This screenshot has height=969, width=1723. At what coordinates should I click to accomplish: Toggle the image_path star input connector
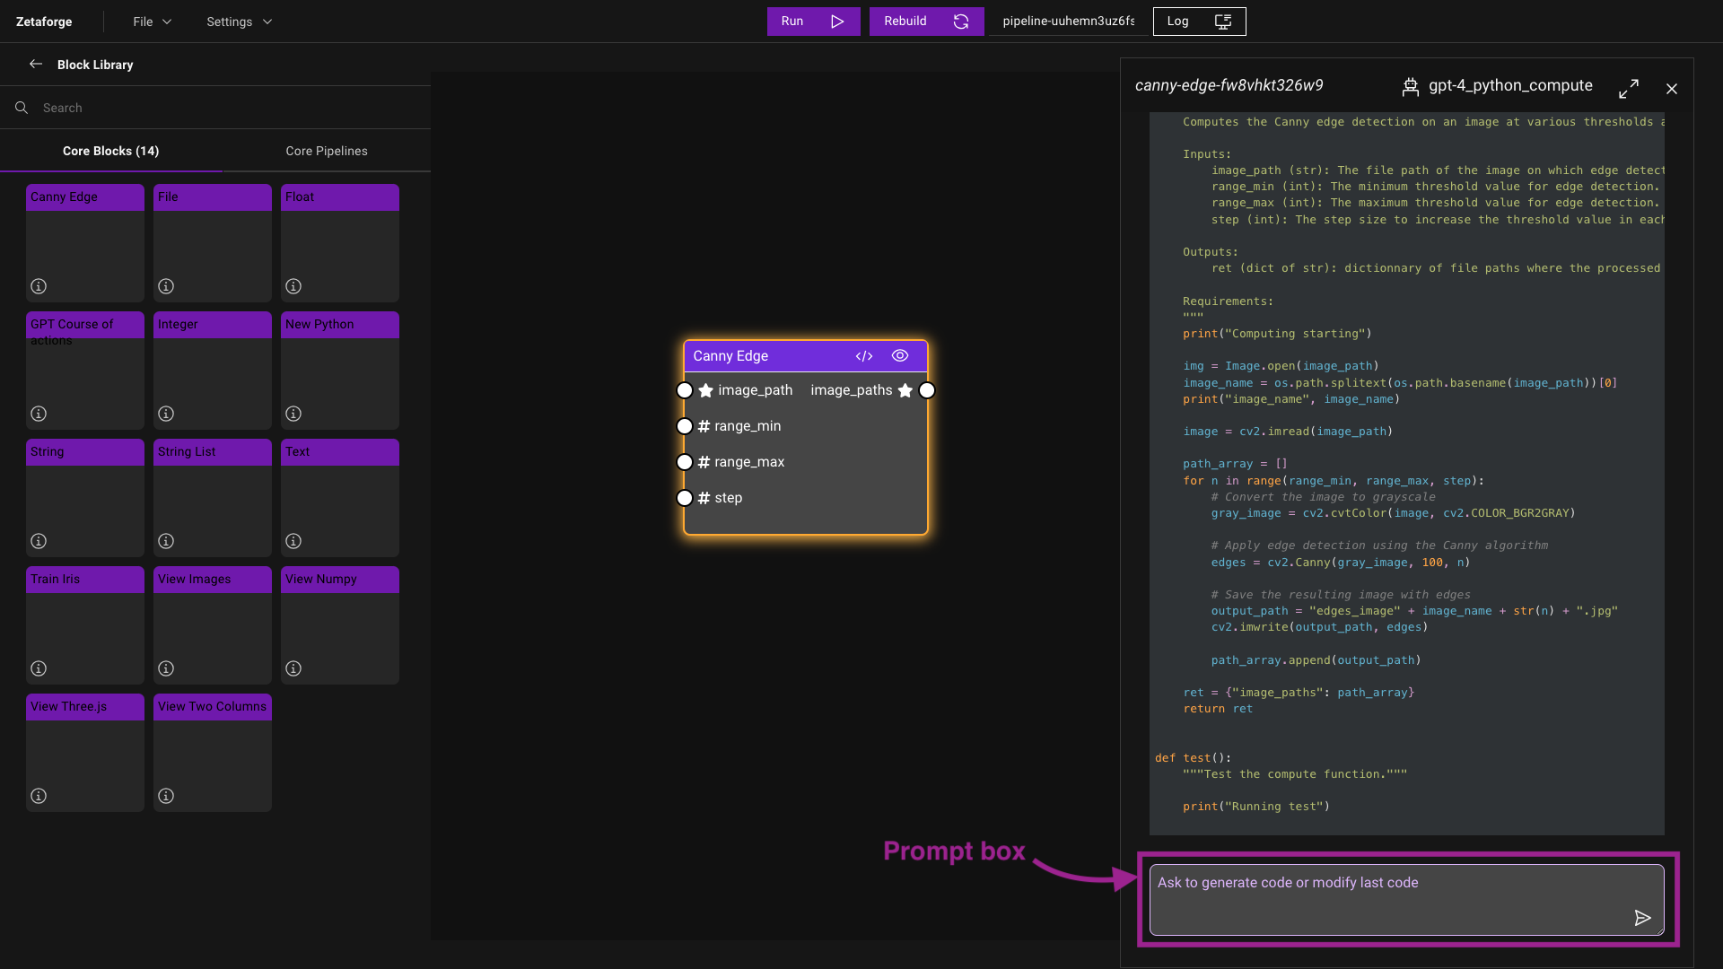(x=704, y=389)
